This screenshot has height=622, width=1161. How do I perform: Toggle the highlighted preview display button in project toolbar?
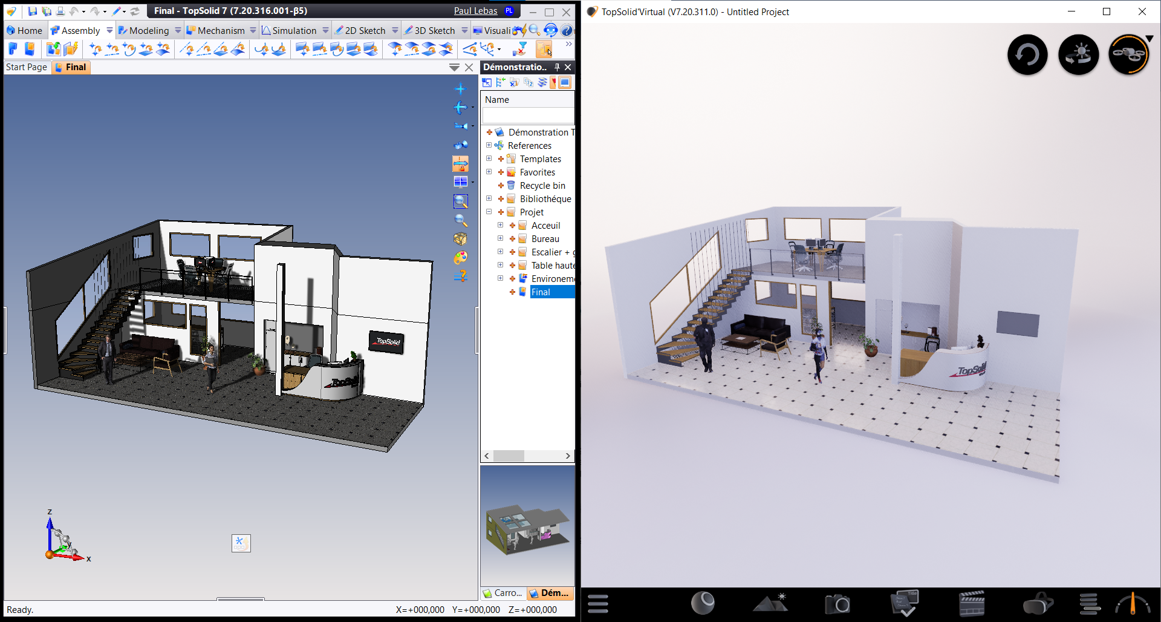(565, 82)
